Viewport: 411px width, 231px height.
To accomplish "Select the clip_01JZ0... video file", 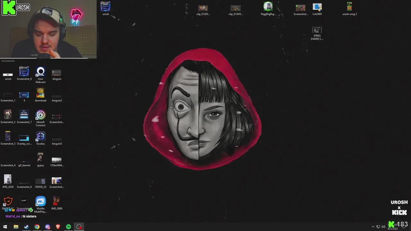I will 203,10.
